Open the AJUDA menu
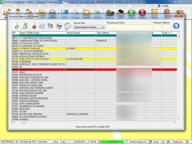The height and width of the screenshot is (144, 192). coord(152,6)
